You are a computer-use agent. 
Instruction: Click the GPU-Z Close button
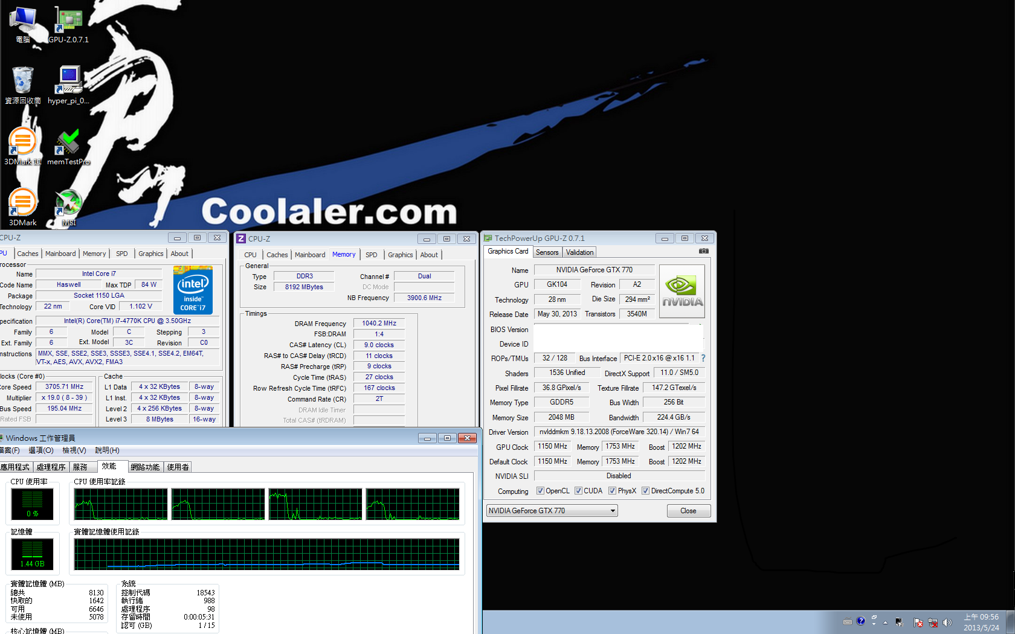688,511
